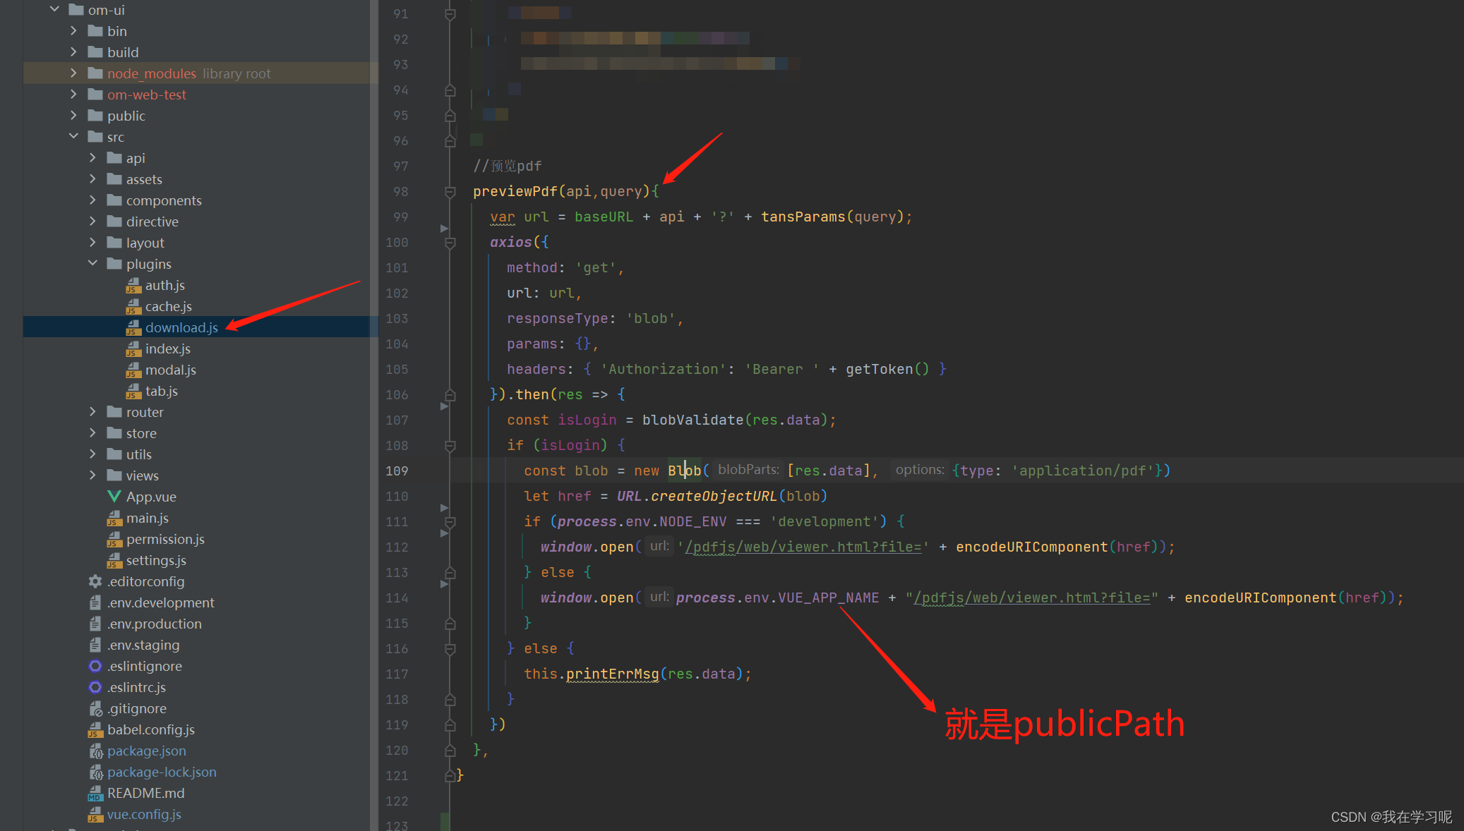Expand the build folder

click(x=73, y=51)
